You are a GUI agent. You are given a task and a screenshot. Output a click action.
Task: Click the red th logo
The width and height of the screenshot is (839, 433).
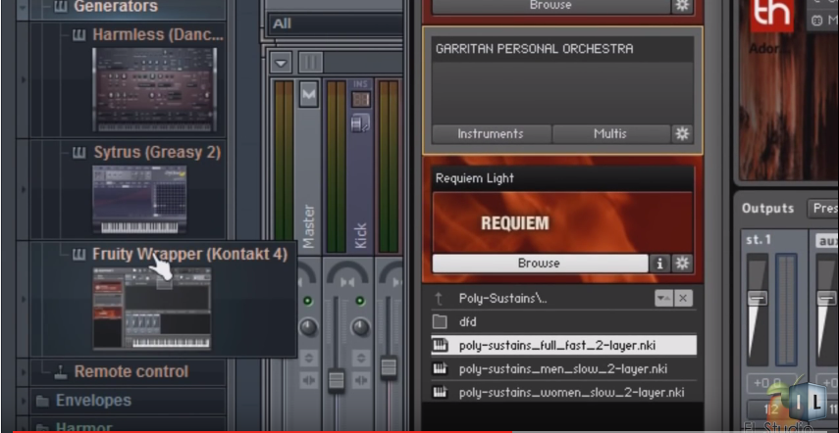(771, 15)
